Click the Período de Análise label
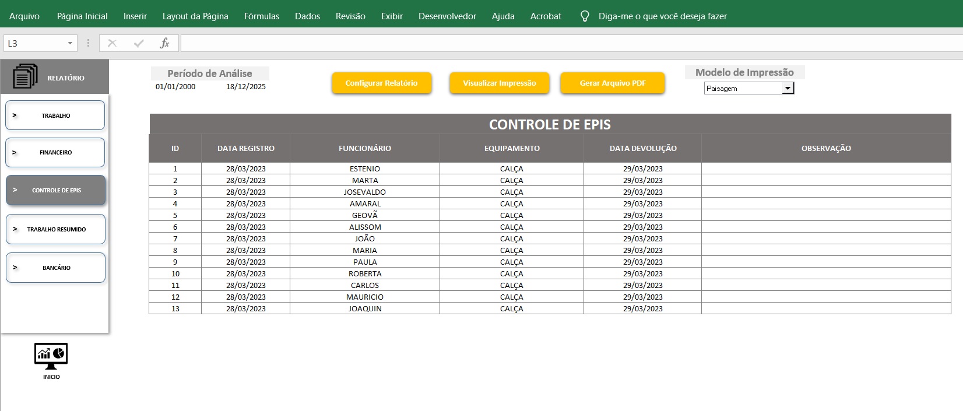Image resolution: width=963 pixels, height=411 pixels. click(x=210, y=73)
